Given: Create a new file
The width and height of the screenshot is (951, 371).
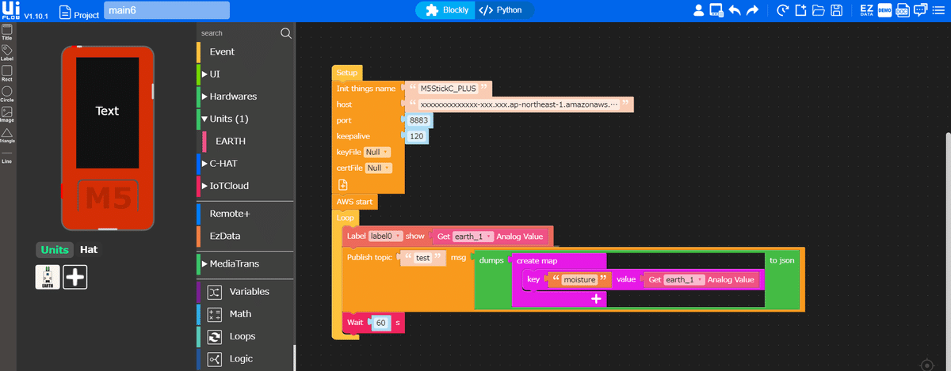Looking at the screenshot, I should tap(800, 11).
